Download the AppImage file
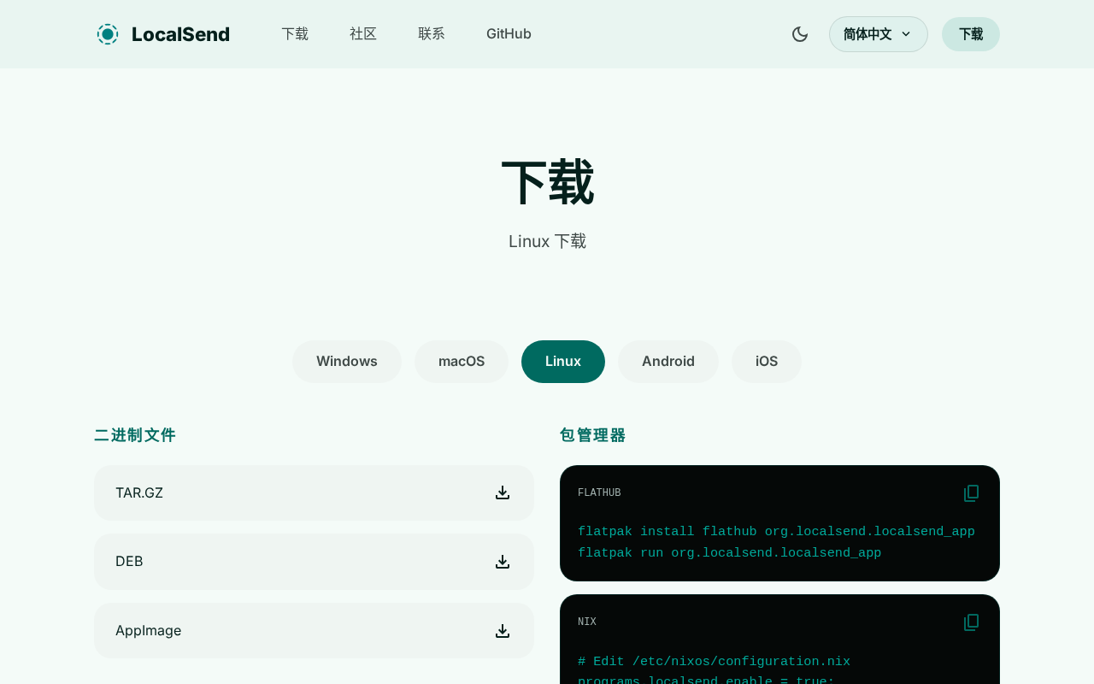 click(x=314, y=631)
